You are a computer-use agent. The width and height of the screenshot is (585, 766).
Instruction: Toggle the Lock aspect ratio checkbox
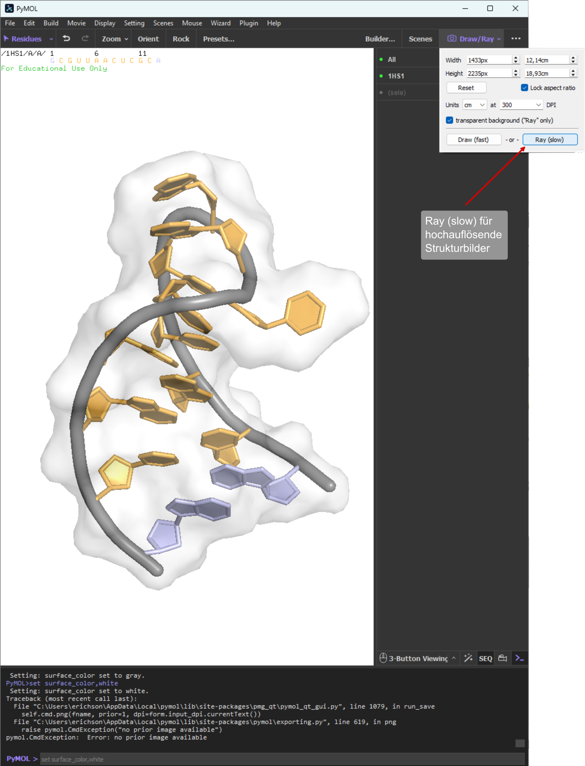click(524, 88)
